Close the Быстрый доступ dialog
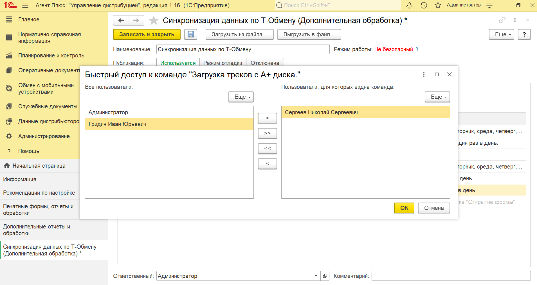The image size is (537, 285). click(450, 74)
